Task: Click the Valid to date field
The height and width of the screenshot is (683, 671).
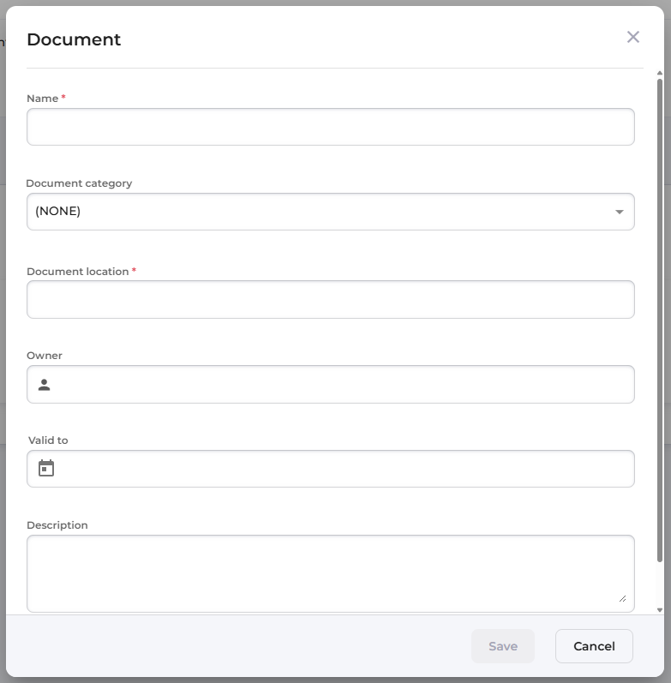Action: 343,469
